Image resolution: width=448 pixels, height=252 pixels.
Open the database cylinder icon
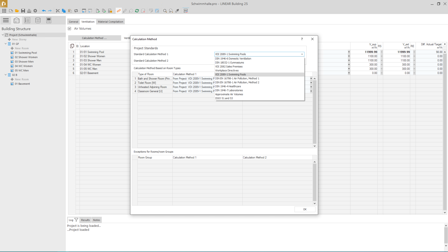[38, 20]
